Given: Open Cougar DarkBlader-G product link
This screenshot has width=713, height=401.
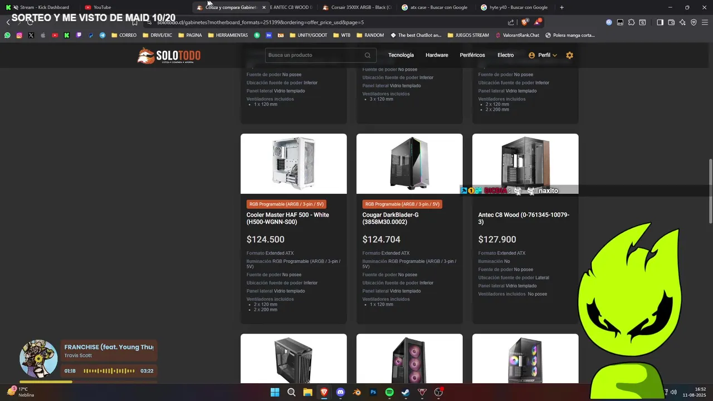Looking at the screenshot, I should (x=390, y=218).
